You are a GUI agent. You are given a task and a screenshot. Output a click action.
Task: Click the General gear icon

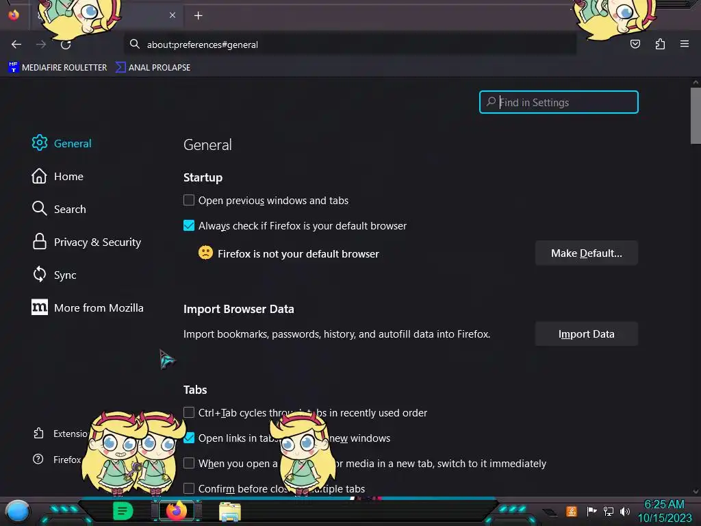(39, 142)
